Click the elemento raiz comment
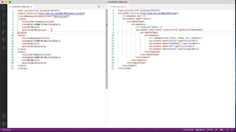This screenshot has height=132, width=236. coord(134,16)
